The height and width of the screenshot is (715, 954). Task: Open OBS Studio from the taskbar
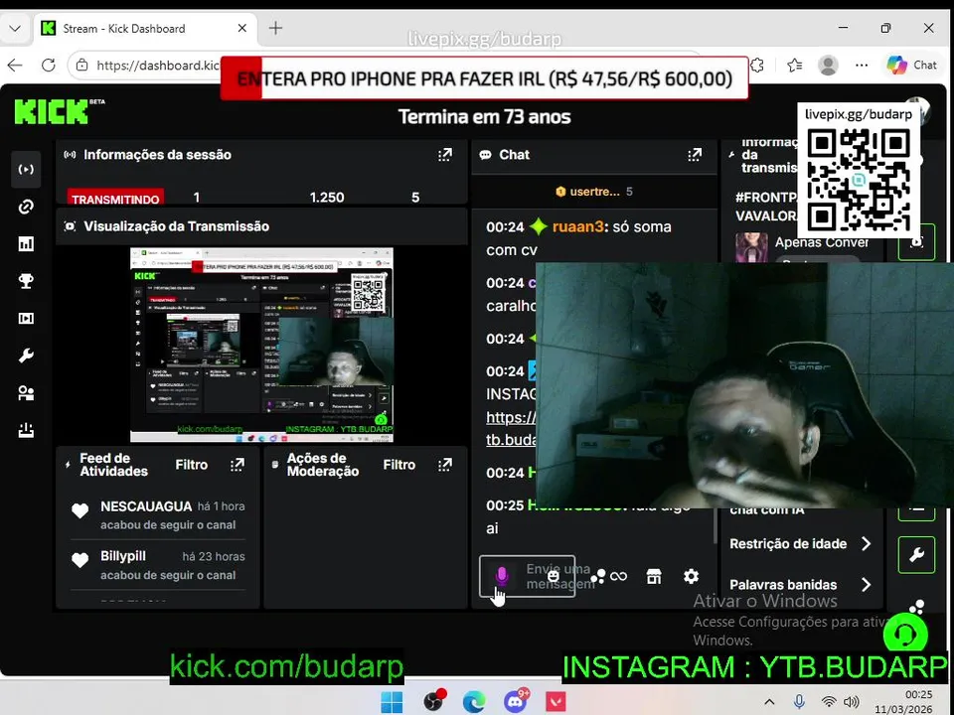433,702
